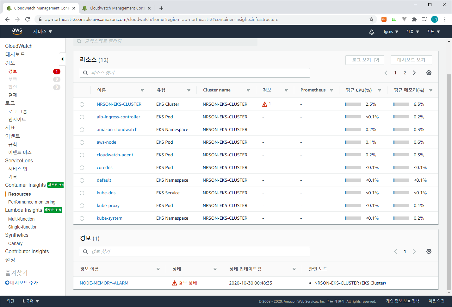
Task: Bookmark this page with the star icon
Action: (371, 19)
